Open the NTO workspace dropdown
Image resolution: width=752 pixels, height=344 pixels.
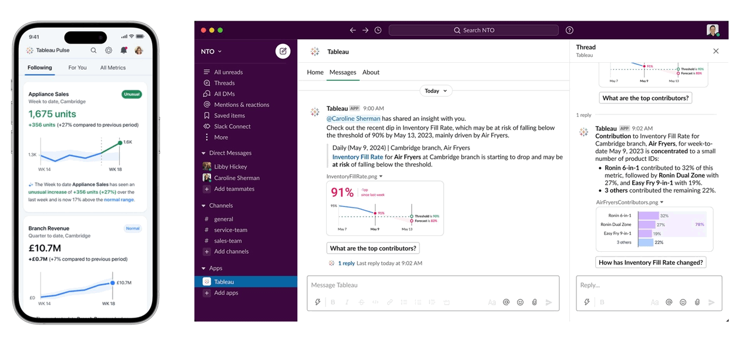pyautogui.click(x=211, y=52)
